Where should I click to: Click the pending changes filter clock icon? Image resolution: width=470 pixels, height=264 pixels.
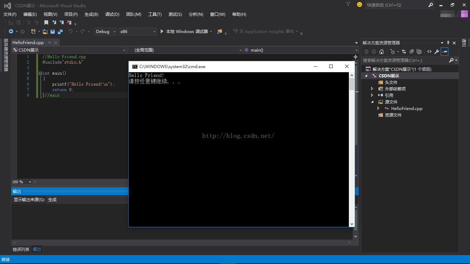click(x=393, y=52)
